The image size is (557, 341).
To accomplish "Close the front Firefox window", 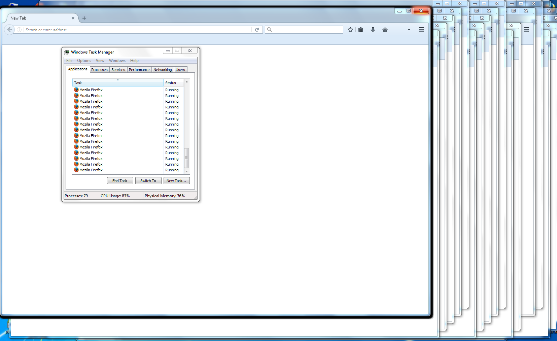I will coord(421,11).
